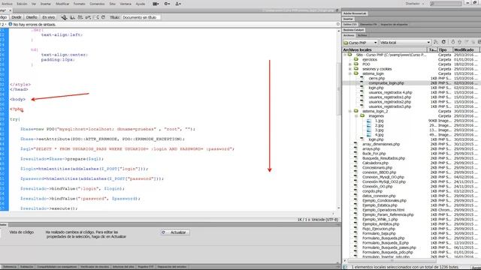The height and width of the screenshot is (270, 481).
Task: Collapse the sistema_login_2 folder
Action: [x=350, y=112]
